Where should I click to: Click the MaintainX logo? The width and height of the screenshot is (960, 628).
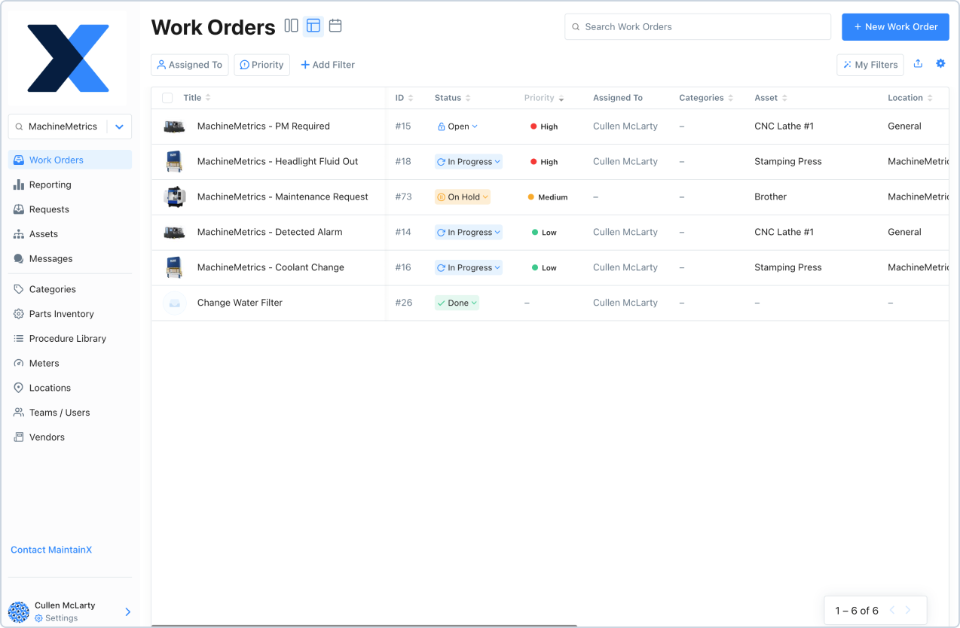69,58
